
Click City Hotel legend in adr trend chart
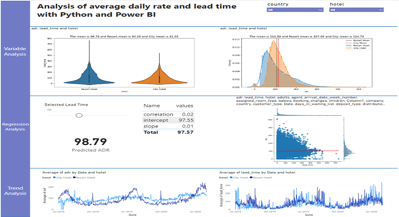click(64, 178)
